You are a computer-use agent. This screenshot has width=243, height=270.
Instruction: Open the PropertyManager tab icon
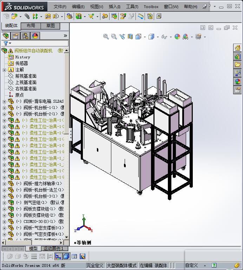15,36
